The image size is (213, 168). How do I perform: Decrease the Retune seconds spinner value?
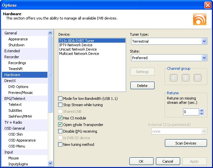click(202, 114)
